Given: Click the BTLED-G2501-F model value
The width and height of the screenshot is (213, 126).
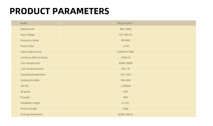Looking at the screenshot, I should point(126,23).
